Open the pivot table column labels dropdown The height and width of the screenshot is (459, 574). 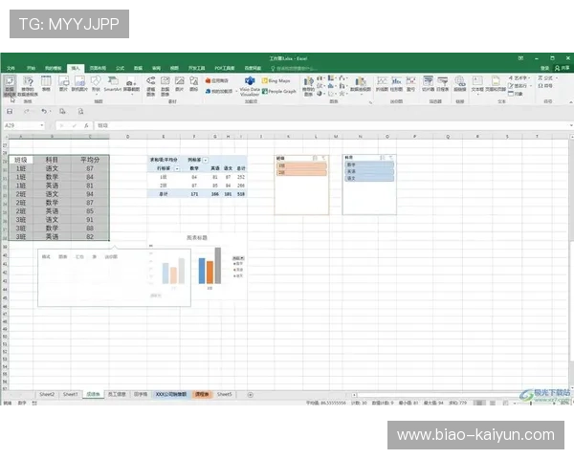(204, 159)
